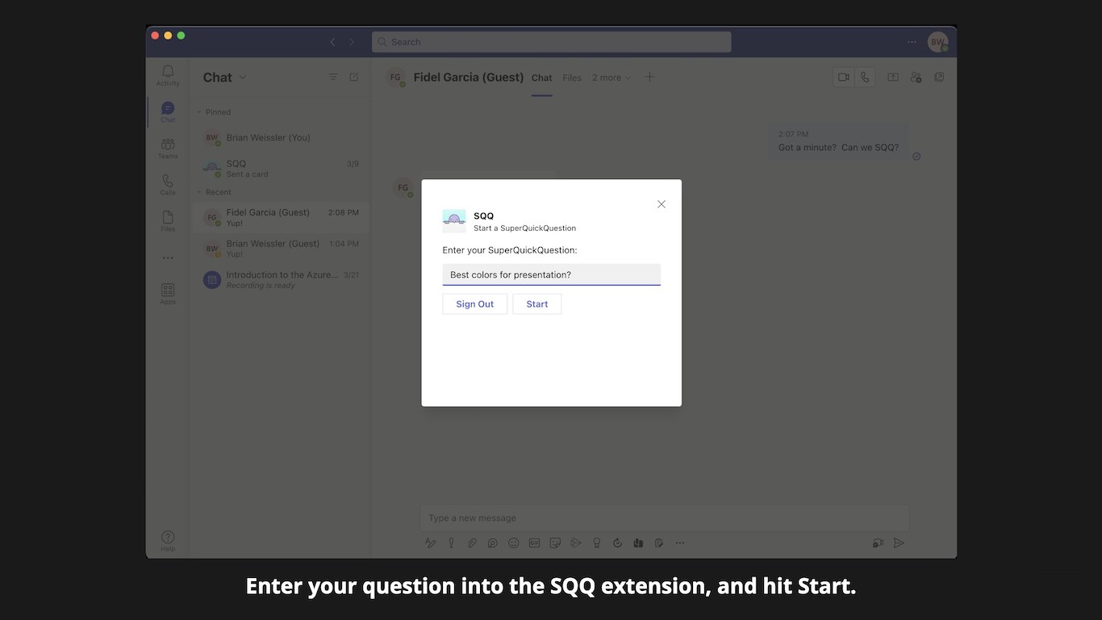Open the emoji picker
Screen dimensions: 1102x620
point(513,543)
